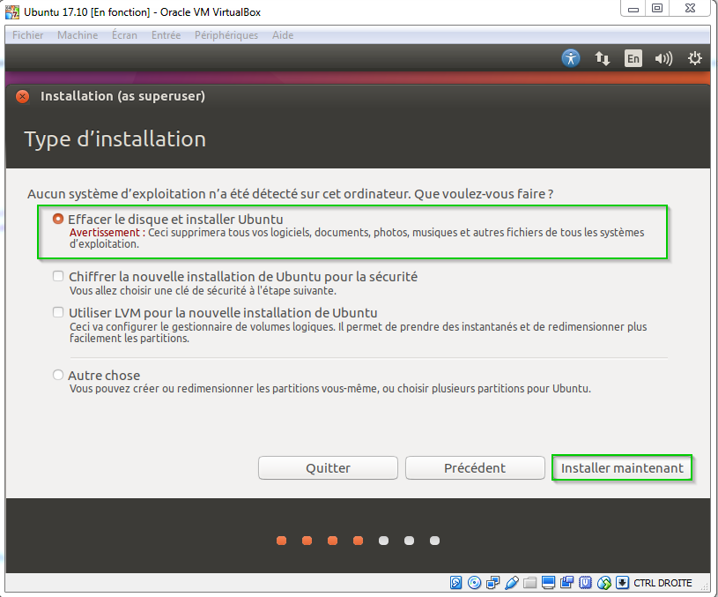The image size is (718, 597).
Task: Select 'Effacer le disque et installer Ubuntu'
Action: (58, 219)
